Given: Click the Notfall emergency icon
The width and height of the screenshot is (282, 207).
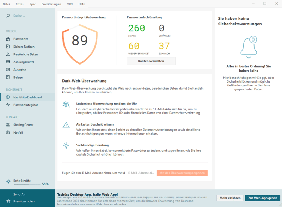Looking at the screenshot, I should point(8,133).
